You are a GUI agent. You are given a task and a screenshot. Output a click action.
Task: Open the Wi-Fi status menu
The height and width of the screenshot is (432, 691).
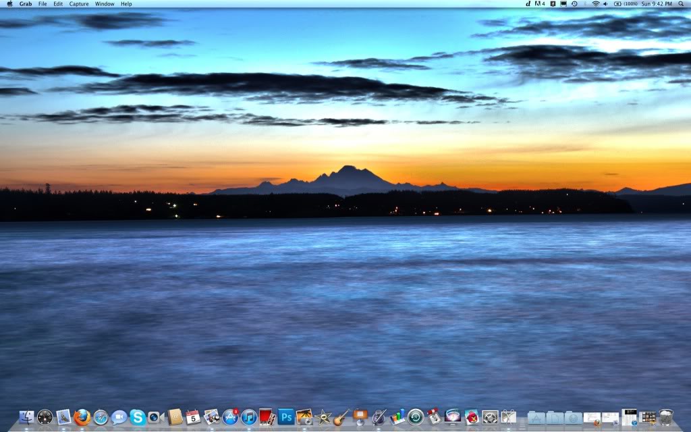pyautogui.click(x=596, y=3)
